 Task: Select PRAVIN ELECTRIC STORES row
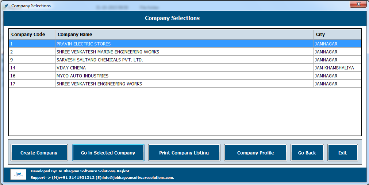(x=185, y=44)
